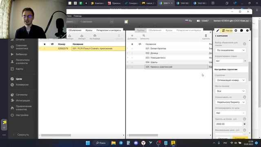This screenshot has width=261, height=147.
Task: Click the Отменить button
Action: coord(223,138)
